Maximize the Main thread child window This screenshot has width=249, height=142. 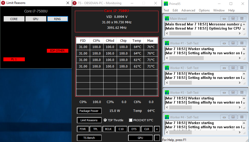point(233,18)
